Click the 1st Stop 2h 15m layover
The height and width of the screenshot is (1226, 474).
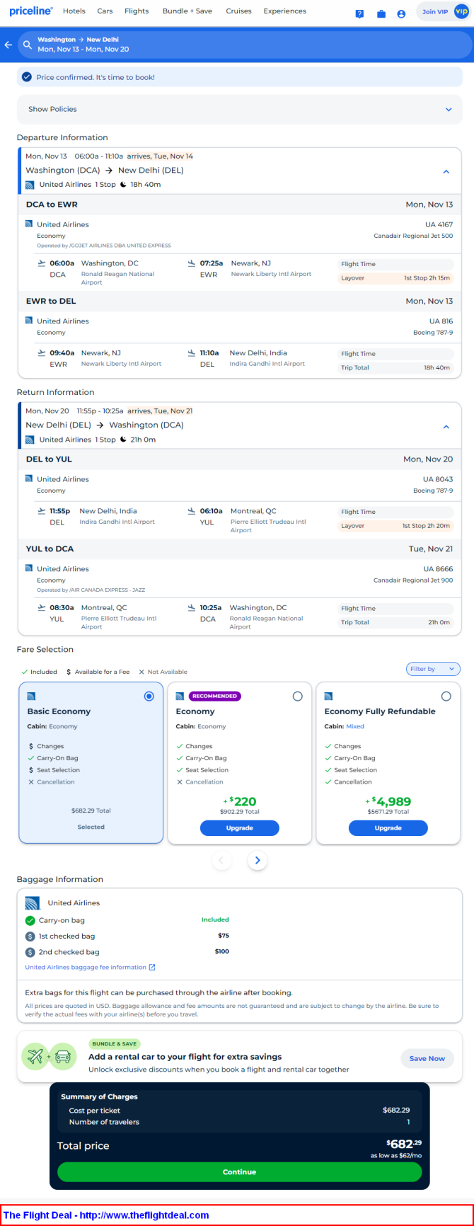click(x=427, y=278)
